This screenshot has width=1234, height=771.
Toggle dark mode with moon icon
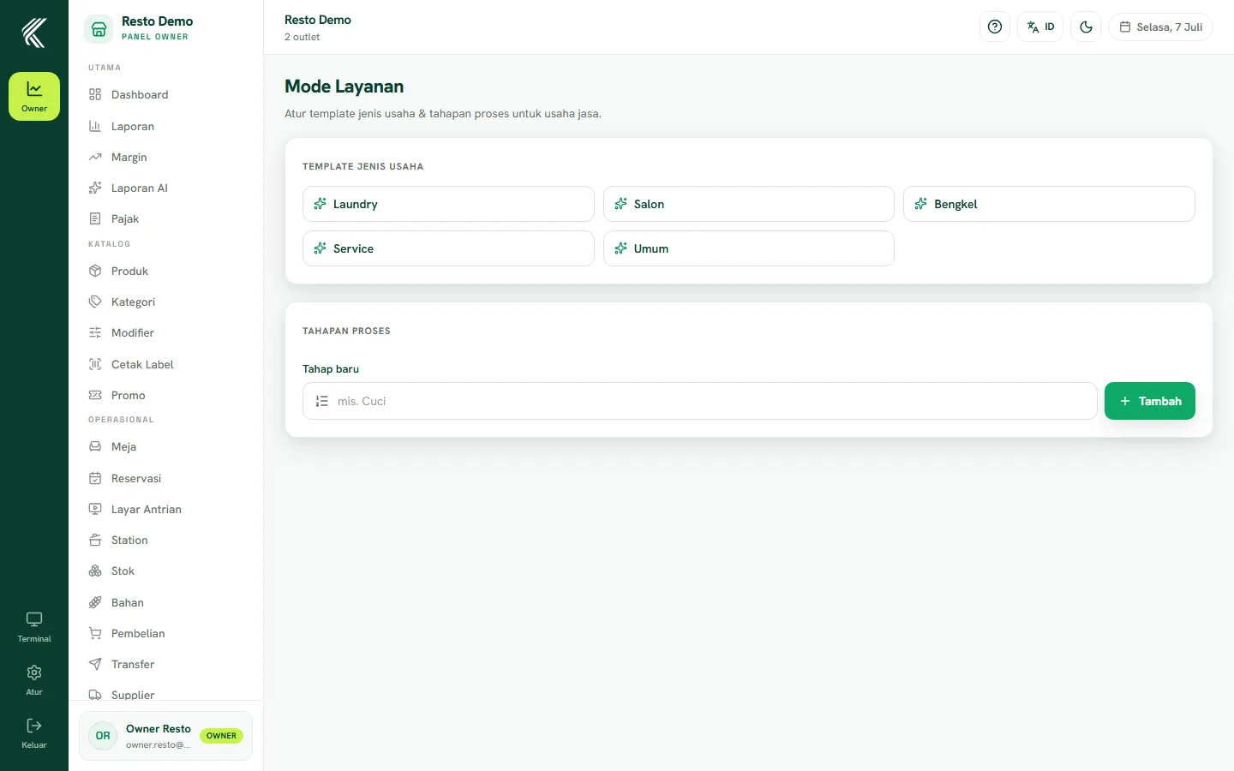[1086, 27]
